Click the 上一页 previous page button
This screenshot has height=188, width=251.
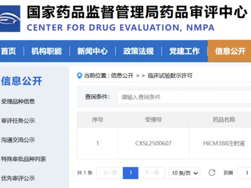point(110,173)
